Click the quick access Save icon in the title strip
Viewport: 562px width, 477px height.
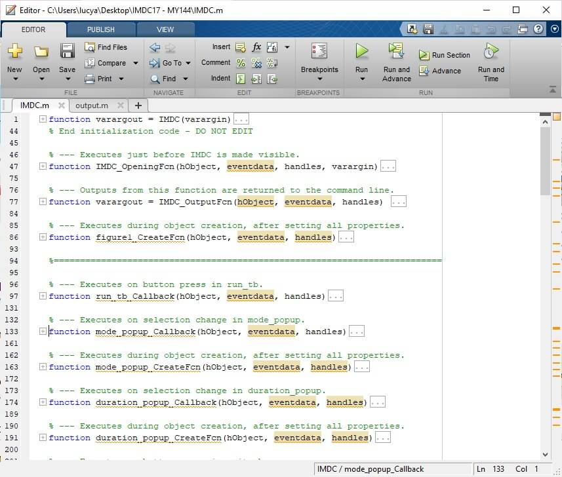pyautogui.click(x=428, y=29)
